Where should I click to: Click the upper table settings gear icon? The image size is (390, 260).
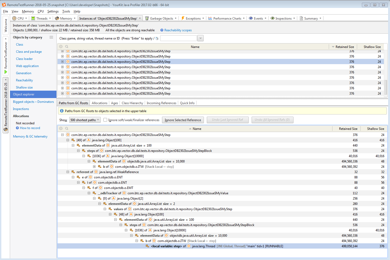point(61,47)
